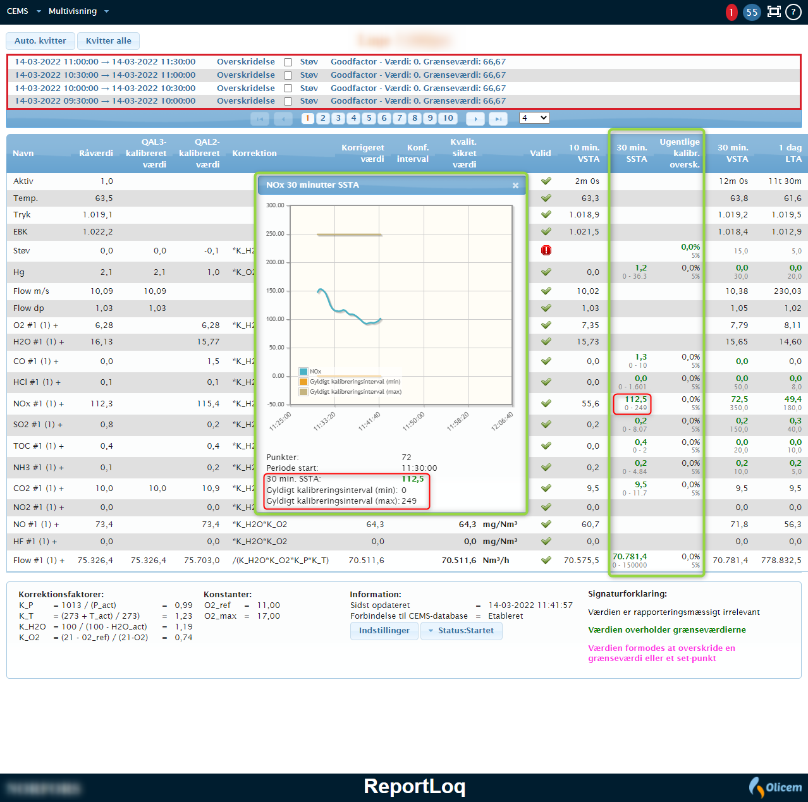Go to alarm page 9

pyautogui.click(x=430, y=118)
